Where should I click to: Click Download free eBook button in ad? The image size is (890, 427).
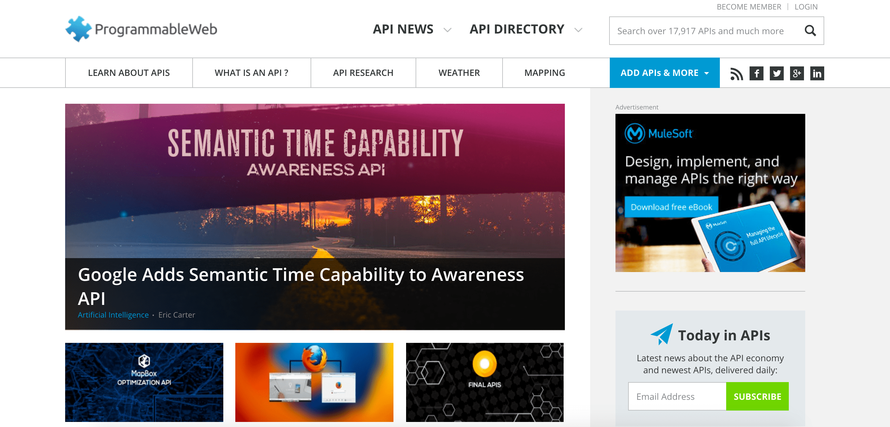671,207
